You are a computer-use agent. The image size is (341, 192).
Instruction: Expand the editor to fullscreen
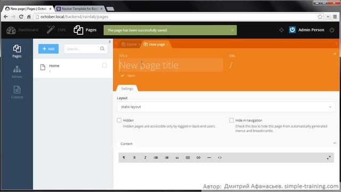tap(329, 158)
